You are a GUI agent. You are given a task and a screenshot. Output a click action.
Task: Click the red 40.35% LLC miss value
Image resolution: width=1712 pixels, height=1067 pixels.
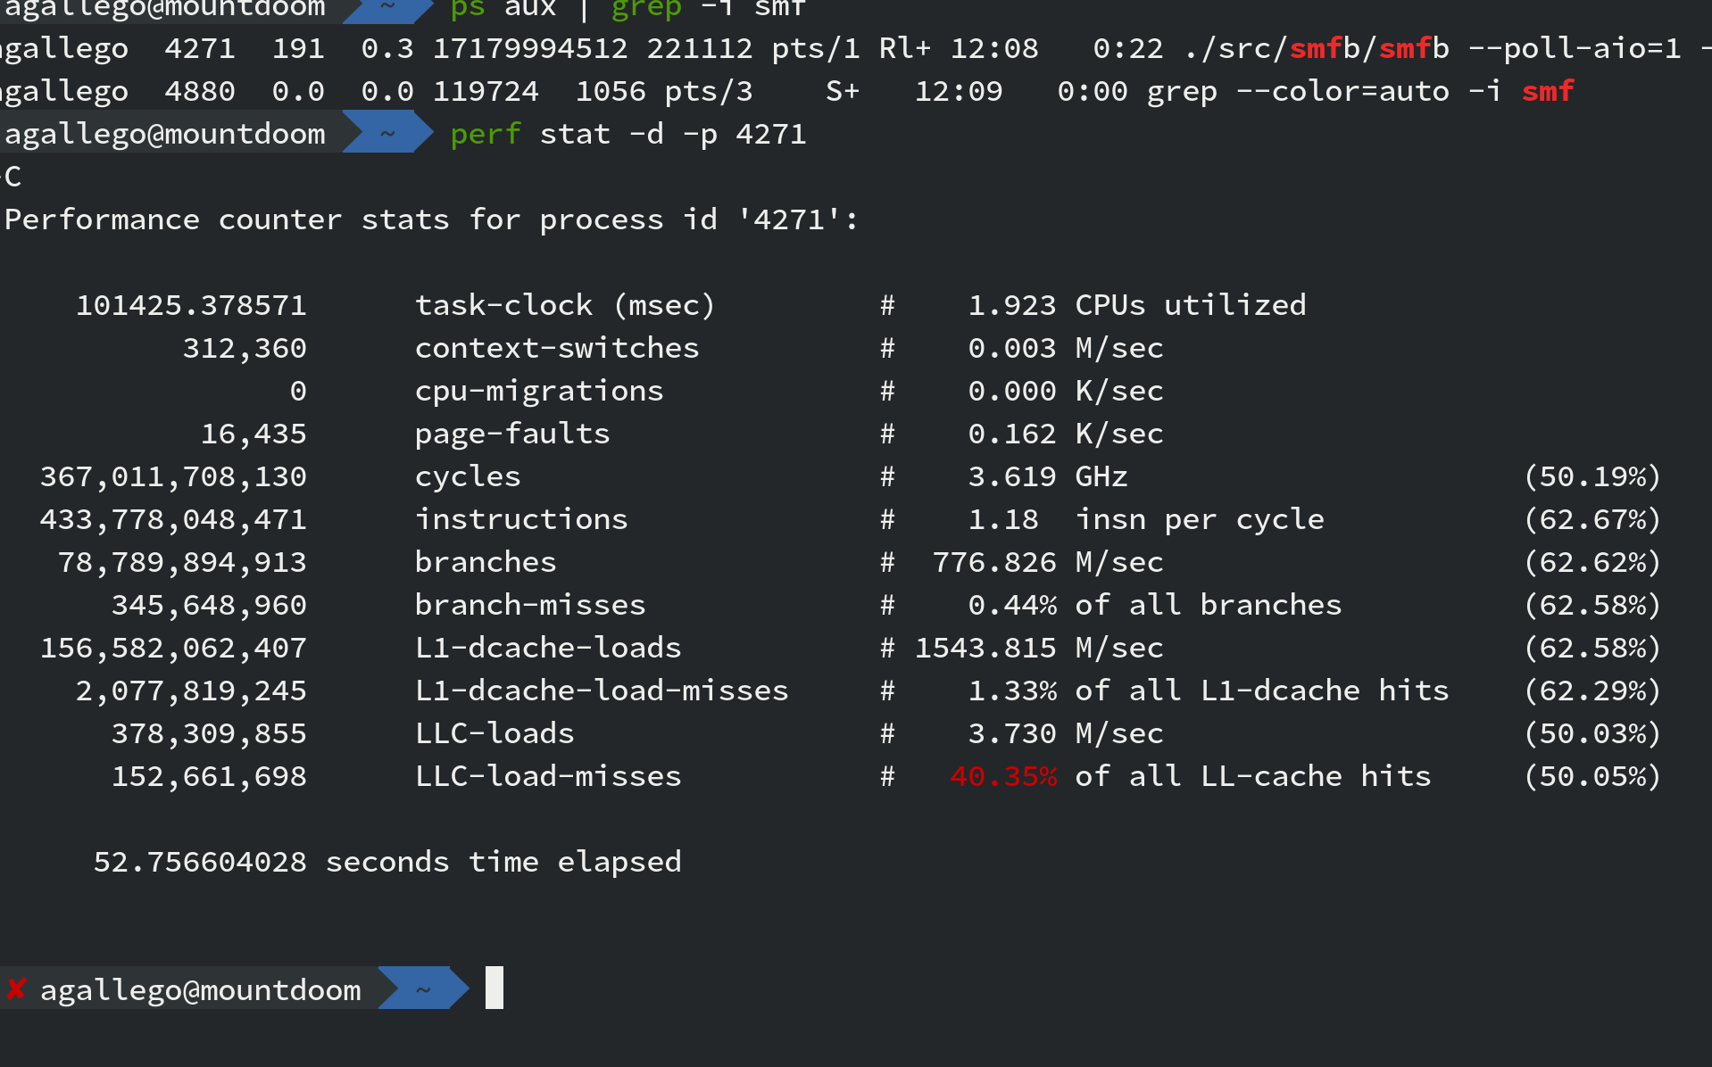click(1004, 776)
